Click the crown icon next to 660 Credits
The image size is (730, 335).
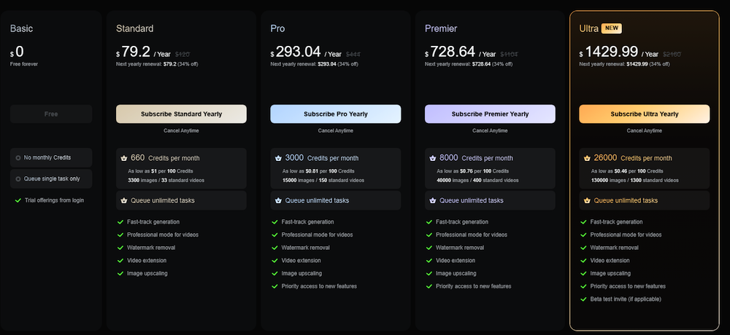(x=124, y=158)
